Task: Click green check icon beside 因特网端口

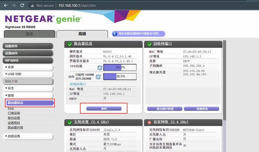Action: 149,44
